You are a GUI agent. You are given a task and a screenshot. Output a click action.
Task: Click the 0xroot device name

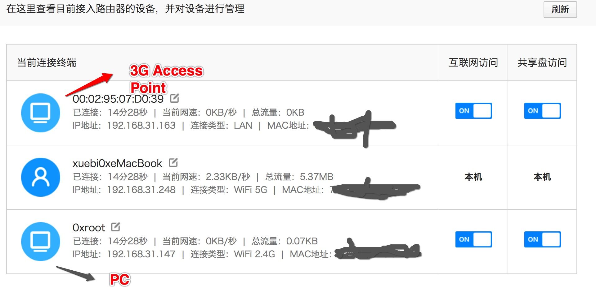(89, 228)
